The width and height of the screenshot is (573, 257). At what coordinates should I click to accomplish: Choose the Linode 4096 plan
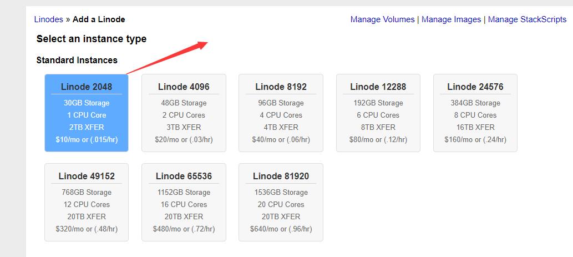click(184, 113)
